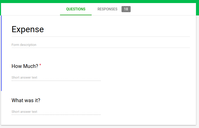Image resolution: width=199 pixels, height=128 pixels.
Task: Edit the How Much? question title
Action: 25,66
